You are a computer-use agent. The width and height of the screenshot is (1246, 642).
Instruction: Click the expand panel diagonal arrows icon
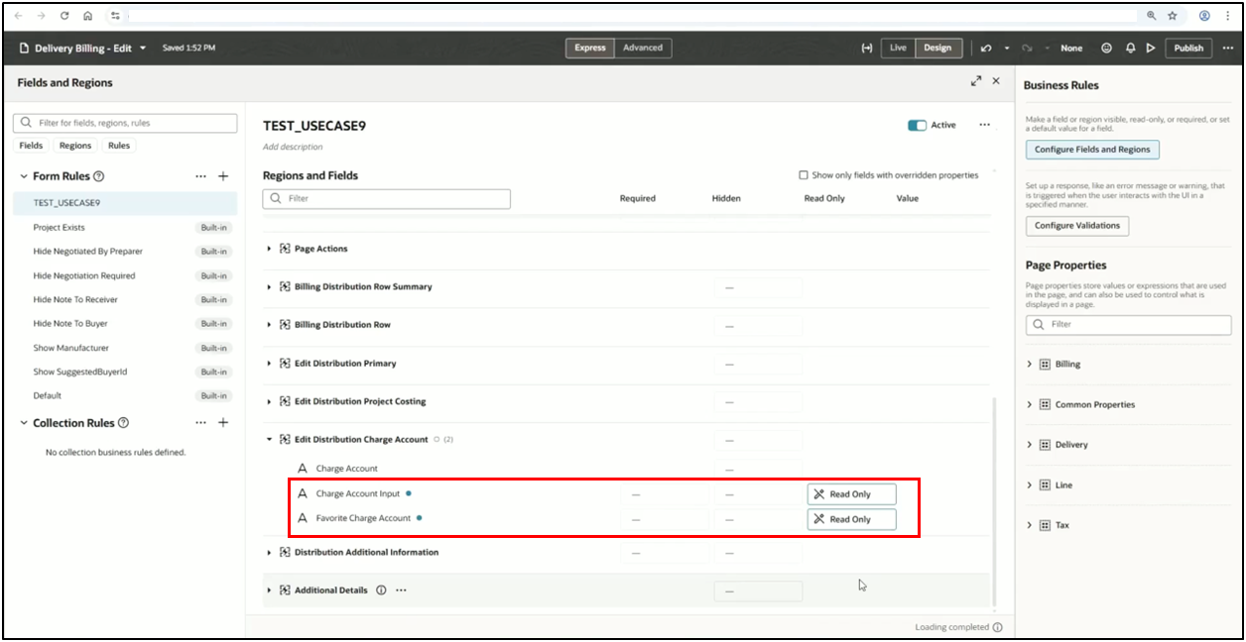tap(976, 81)
